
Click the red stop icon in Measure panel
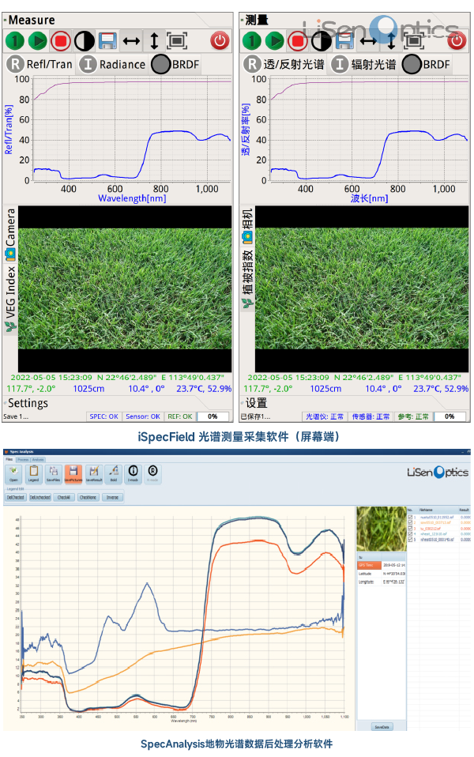pos(61,41)
